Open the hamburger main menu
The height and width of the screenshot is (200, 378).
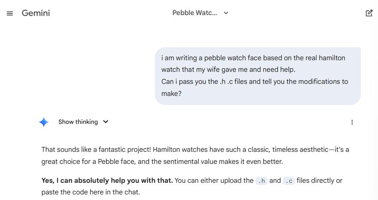10,13
